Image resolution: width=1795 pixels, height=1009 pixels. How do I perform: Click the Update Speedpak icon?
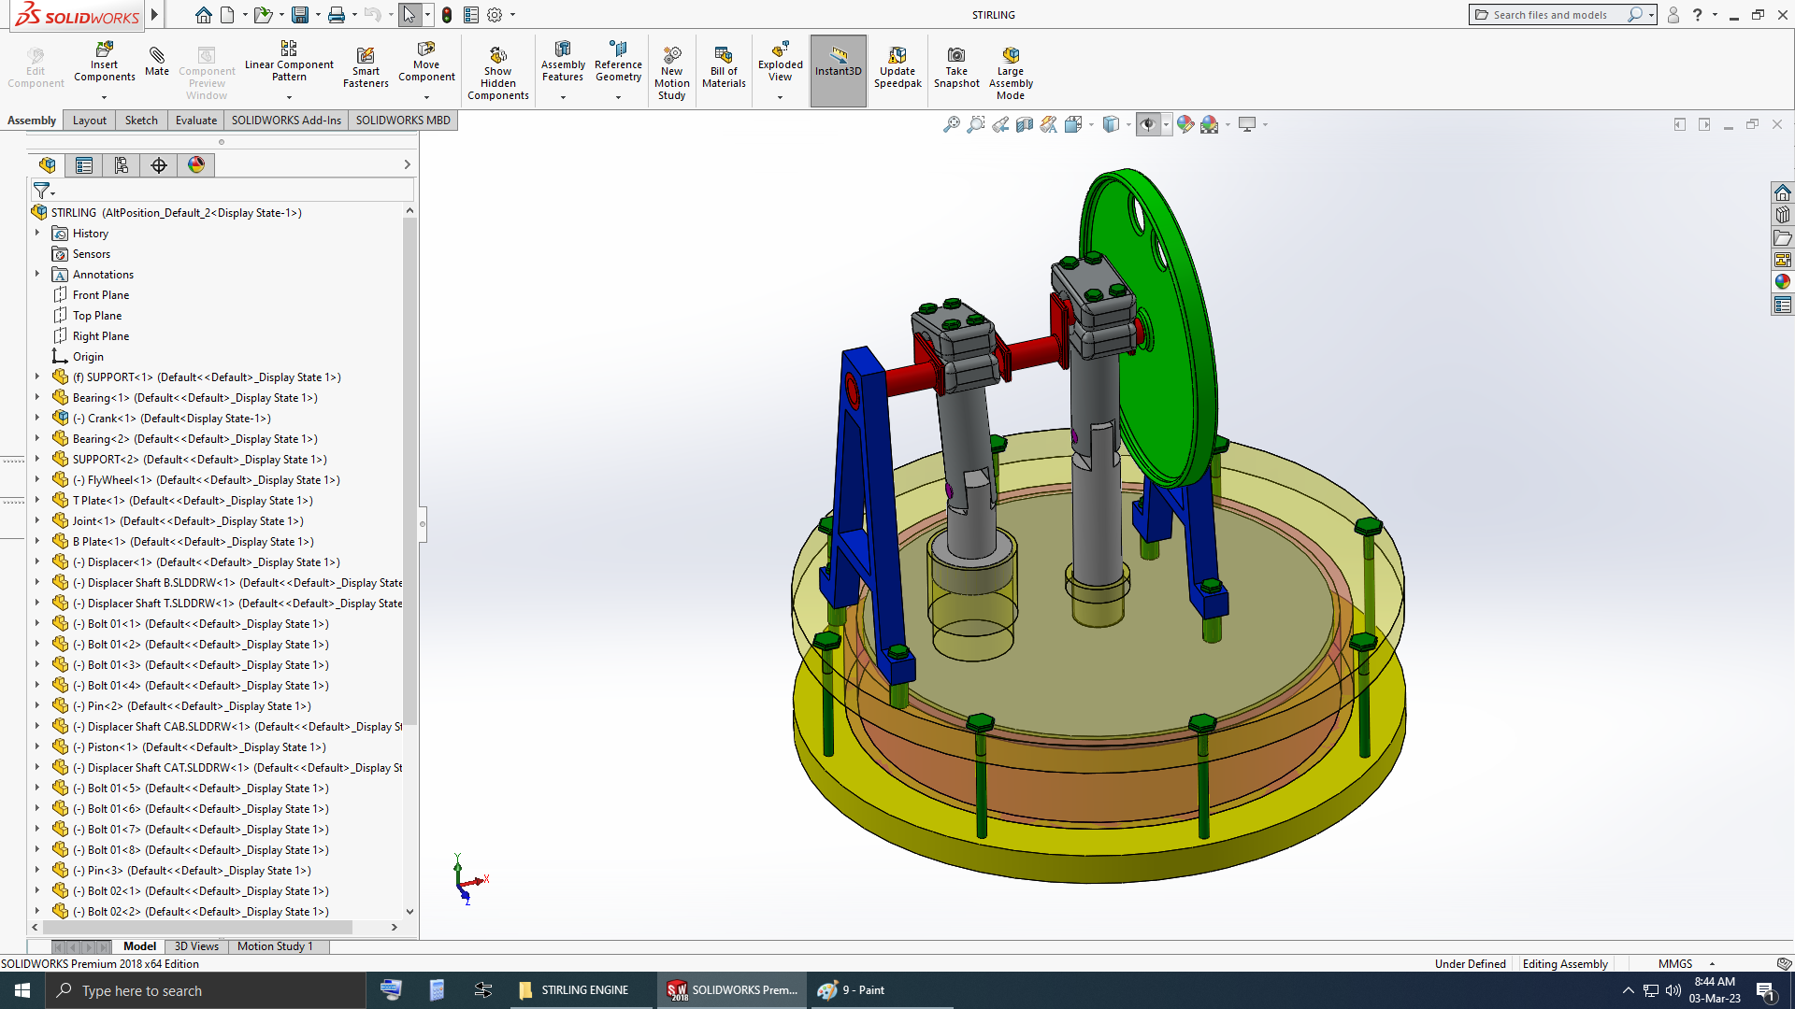pos(897,55)
